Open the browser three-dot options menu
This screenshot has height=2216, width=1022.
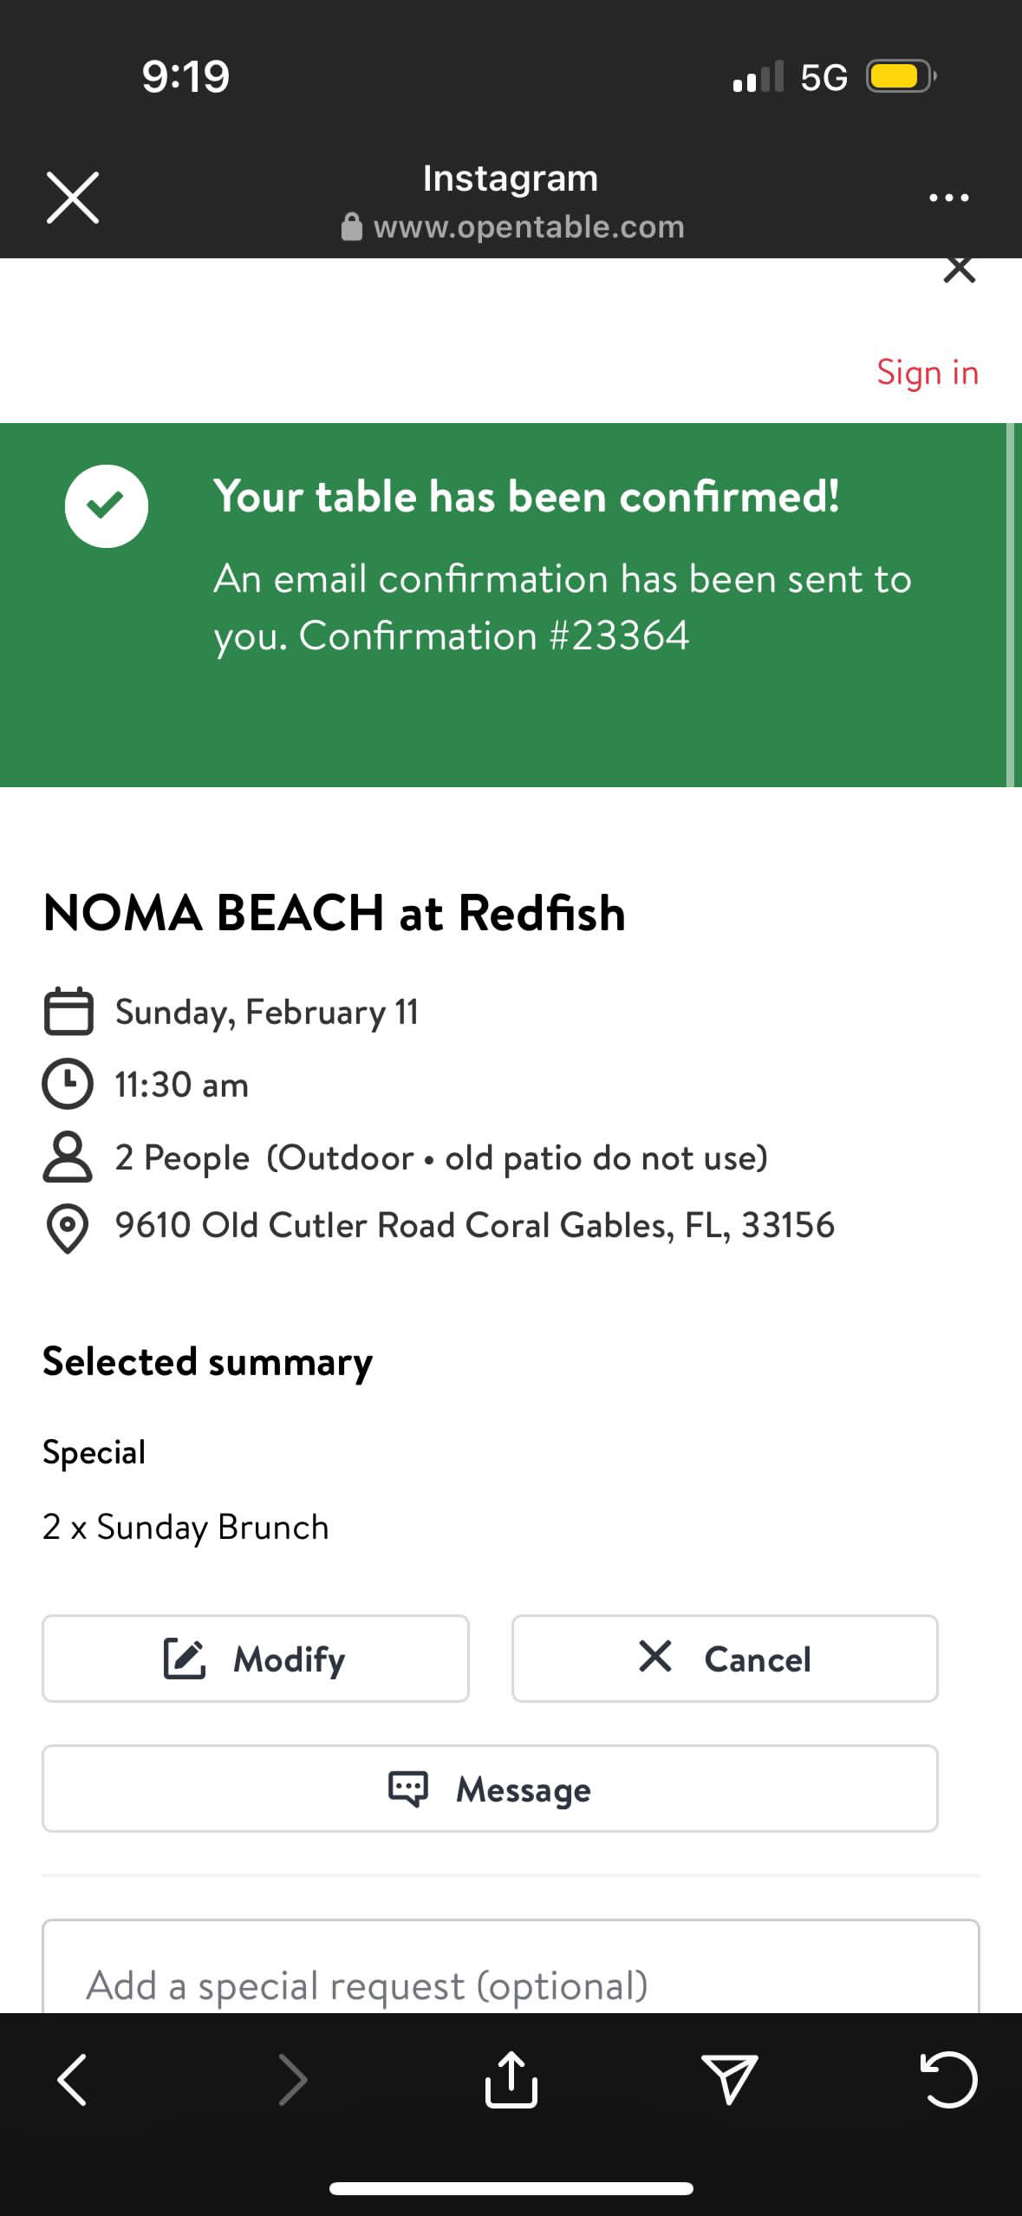pyautogui.click(x=948, y=198)
